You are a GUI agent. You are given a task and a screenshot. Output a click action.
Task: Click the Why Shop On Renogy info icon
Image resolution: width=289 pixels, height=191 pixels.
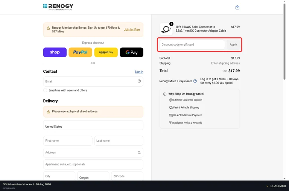[164, 94]
